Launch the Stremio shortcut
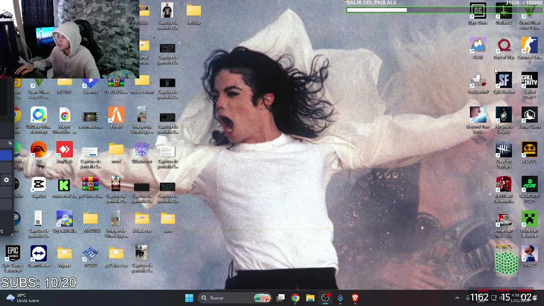The width and height of the screenshot is (544, 306). pyautogui.click(x=90, y=86)
